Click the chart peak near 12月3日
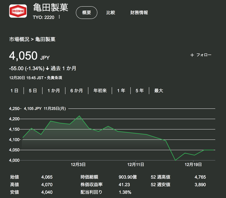226x198 pixels. [79, 116]
